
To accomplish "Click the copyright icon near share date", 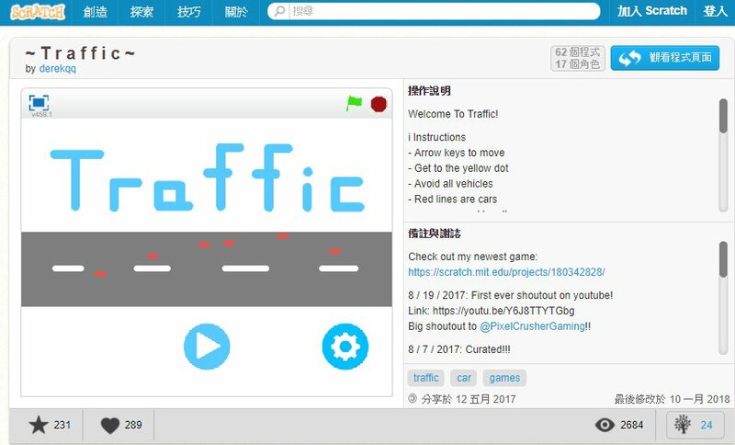I will (x=412, y=399).
